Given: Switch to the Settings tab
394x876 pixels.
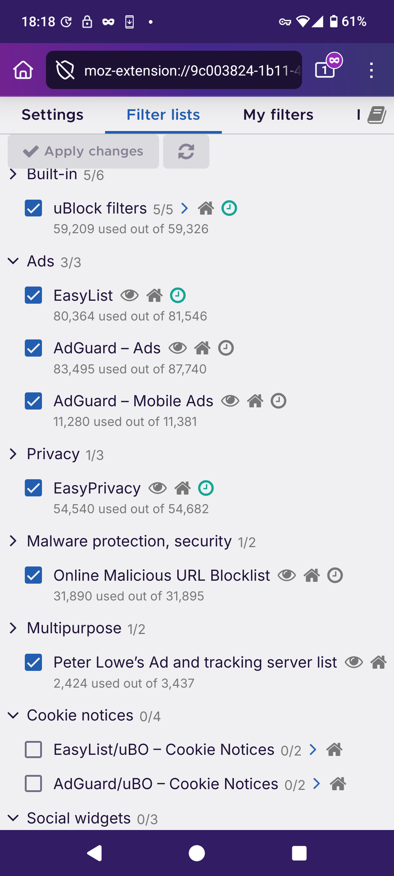Looking at the screenshot, I should pyautogui.click(x=53, y=115).
